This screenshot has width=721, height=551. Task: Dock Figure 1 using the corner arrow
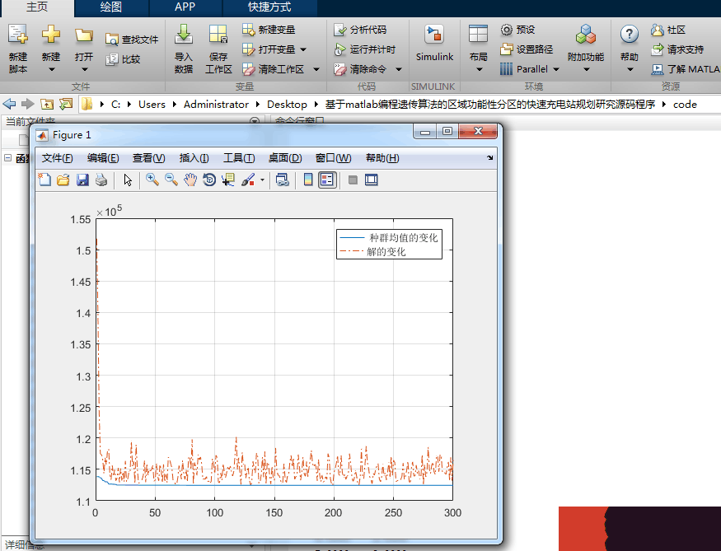click(x=490, y=157)
